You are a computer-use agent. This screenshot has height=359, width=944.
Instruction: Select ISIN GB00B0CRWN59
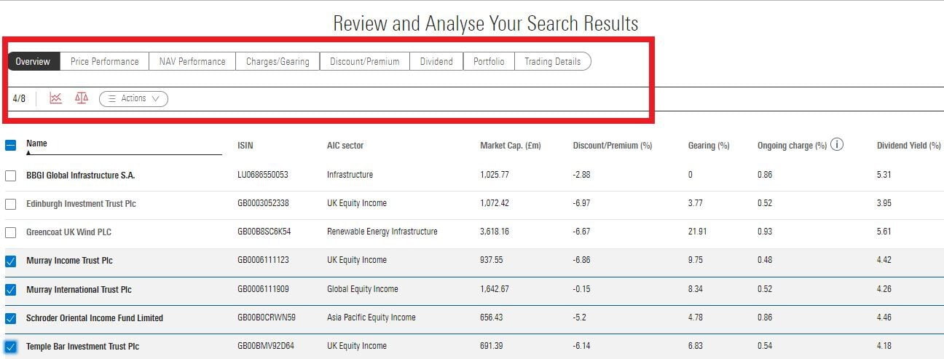click(267, 317)
